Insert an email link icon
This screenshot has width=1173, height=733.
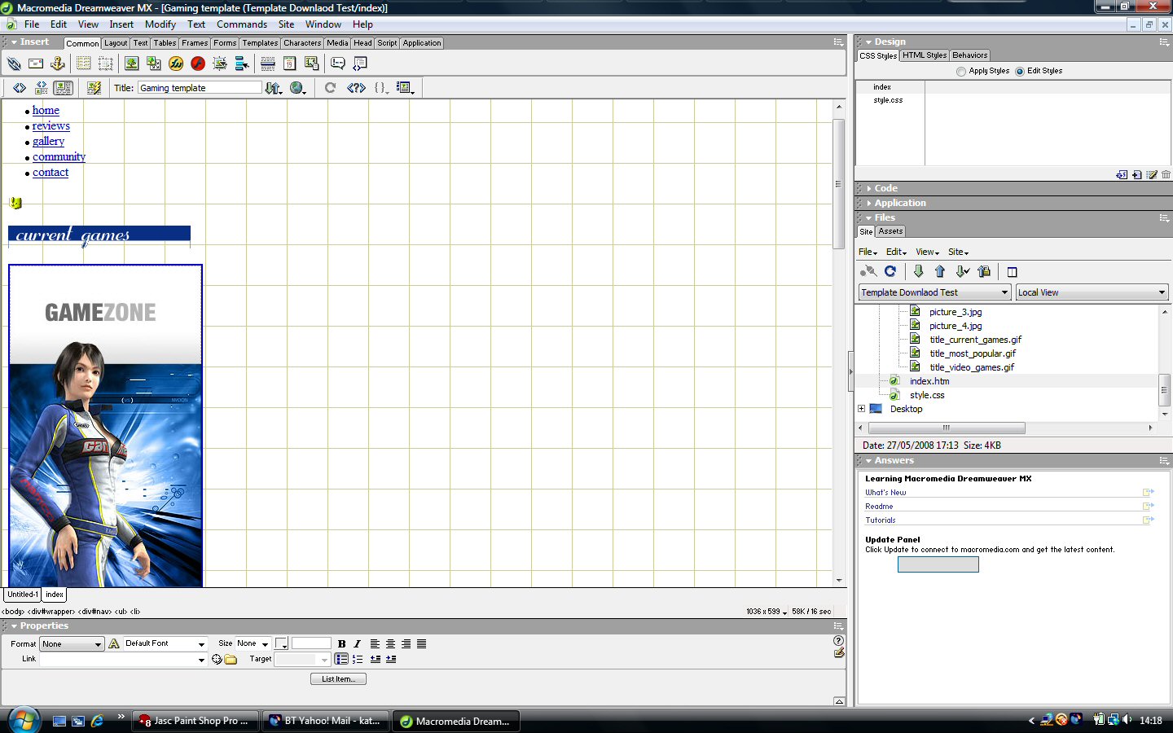(36, 64)
